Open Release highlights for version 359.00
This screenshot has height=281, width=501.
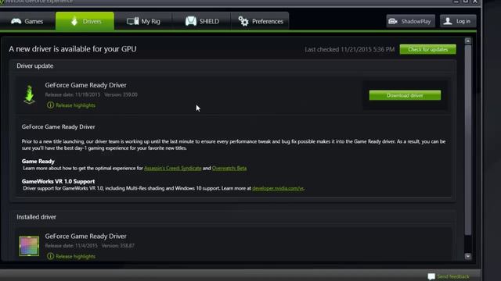tap(75, 105)
